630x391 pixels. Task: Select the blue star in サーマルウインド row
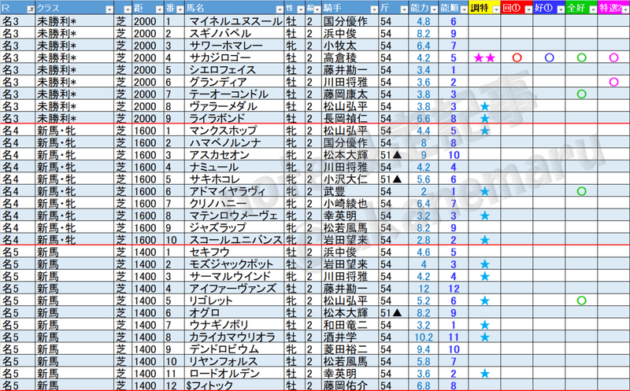point(484,277)
